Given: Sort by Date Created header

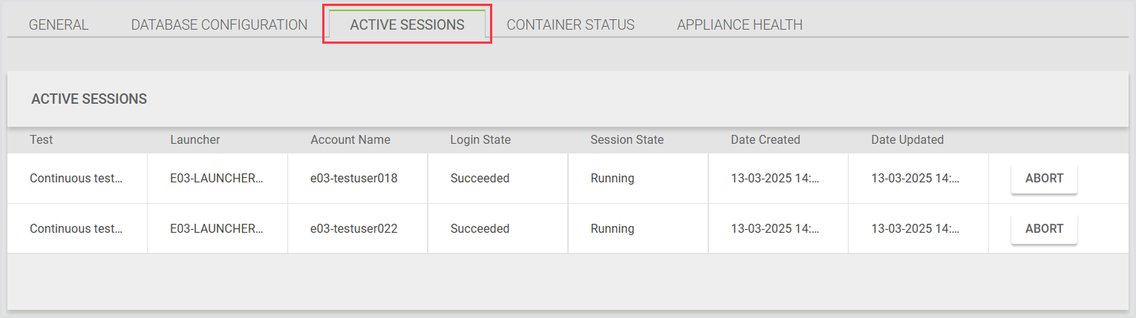Looking at the screenshot, I should tap(765, 139).
